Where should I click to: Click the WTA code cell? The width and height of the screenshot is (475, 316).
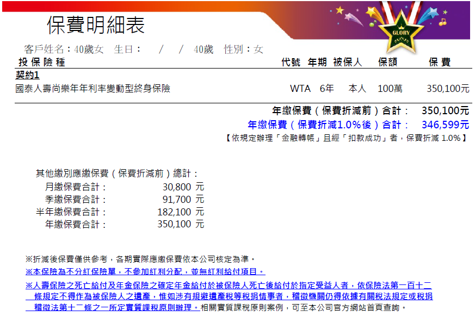tap(300, 89)
